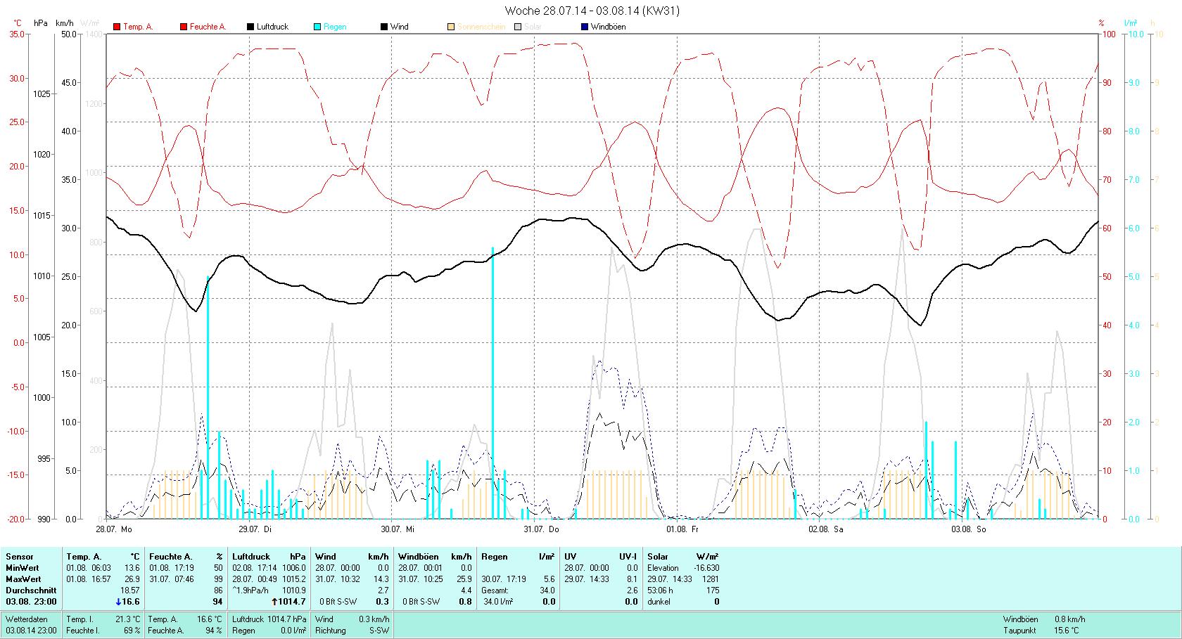
Task: Click the average temperature value 18.57
Action: [130, 590]
